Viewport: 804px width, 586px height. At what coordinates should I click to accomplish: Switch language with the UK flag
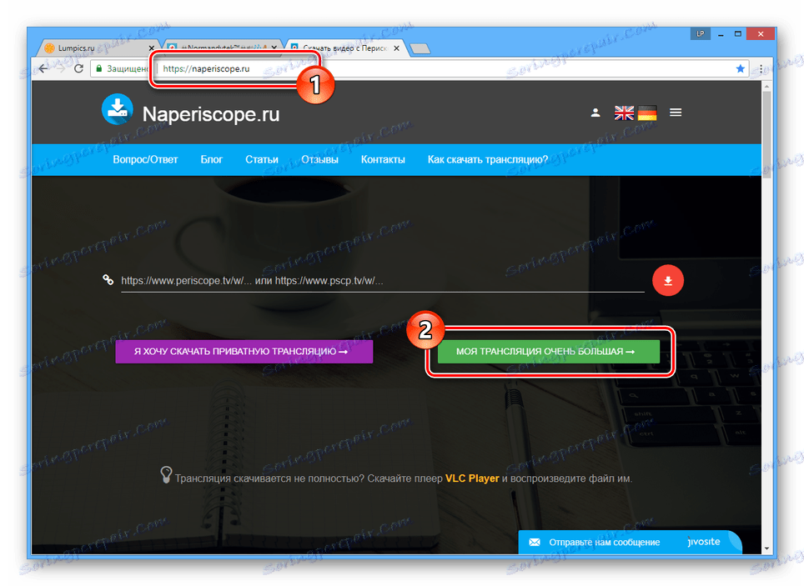point(624,113)
